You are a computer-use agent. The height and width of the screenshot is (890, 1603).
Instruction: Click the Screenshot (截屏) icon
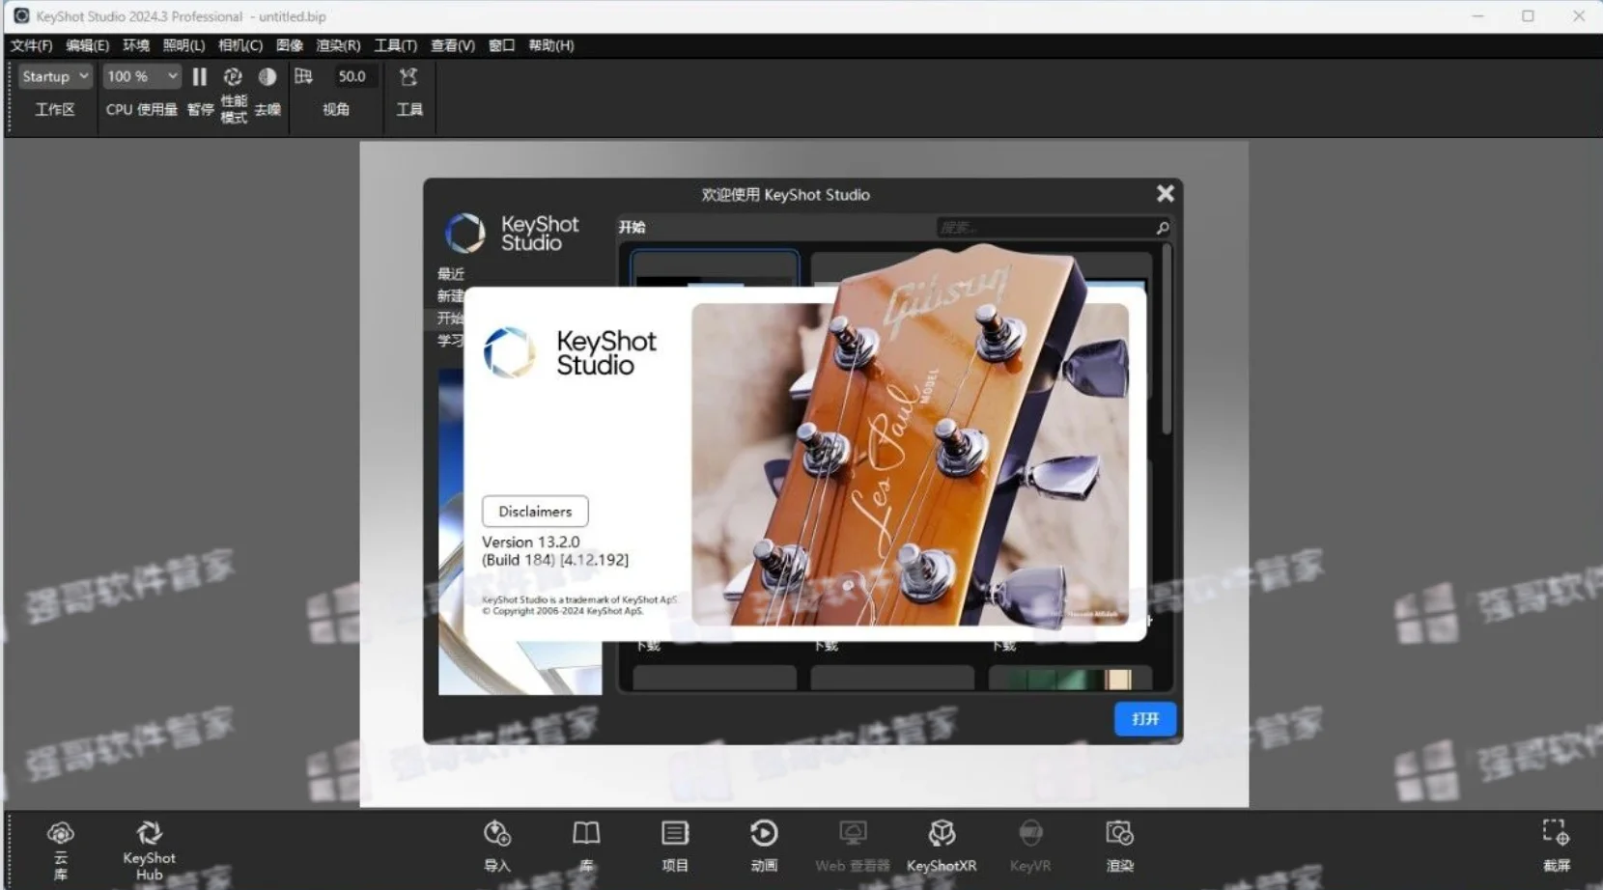1556,833
